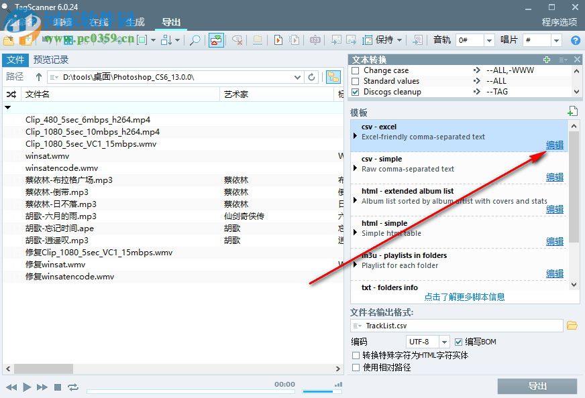Open the search magnifier tool
This screenshot has height=398, width=585.
click(195, 40)
